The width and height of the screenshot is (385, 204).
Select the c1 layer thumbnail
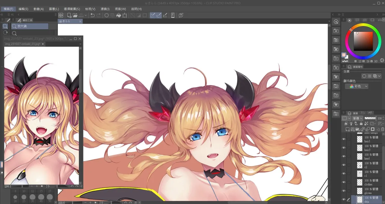(x=360, y=174)
